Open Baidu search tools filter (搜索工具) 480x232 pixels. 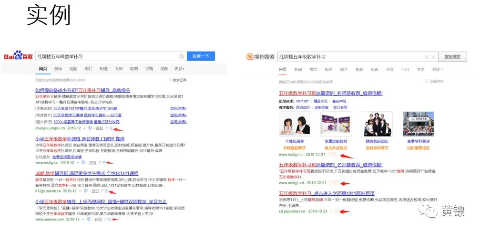point(177,80)
